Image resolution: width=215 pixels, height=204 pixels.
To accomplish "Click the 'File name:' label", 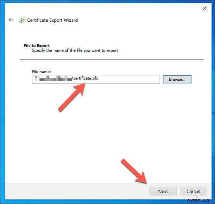I will [41, 72].
